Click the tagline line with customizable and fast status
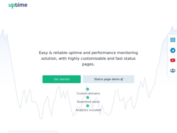Screen dimensions: 177x133 (88, 59)
